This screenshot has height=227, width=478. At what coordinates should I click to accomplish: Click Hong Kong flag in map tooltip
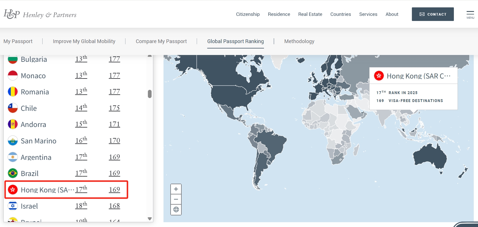point(379,76)
